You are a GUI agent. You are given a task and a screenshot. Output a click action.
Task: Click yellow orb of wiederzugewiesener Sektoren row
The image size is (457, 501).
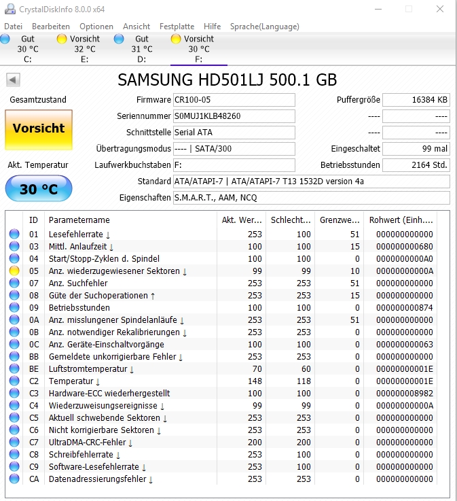tap(14, 271)
